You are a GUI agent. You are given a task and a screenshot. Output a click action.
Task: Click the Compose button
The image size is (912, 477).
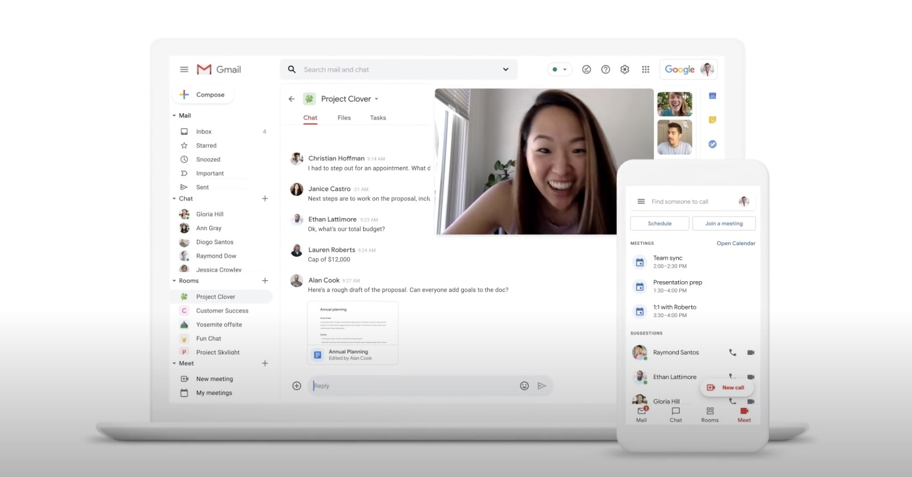coord(202,94)
